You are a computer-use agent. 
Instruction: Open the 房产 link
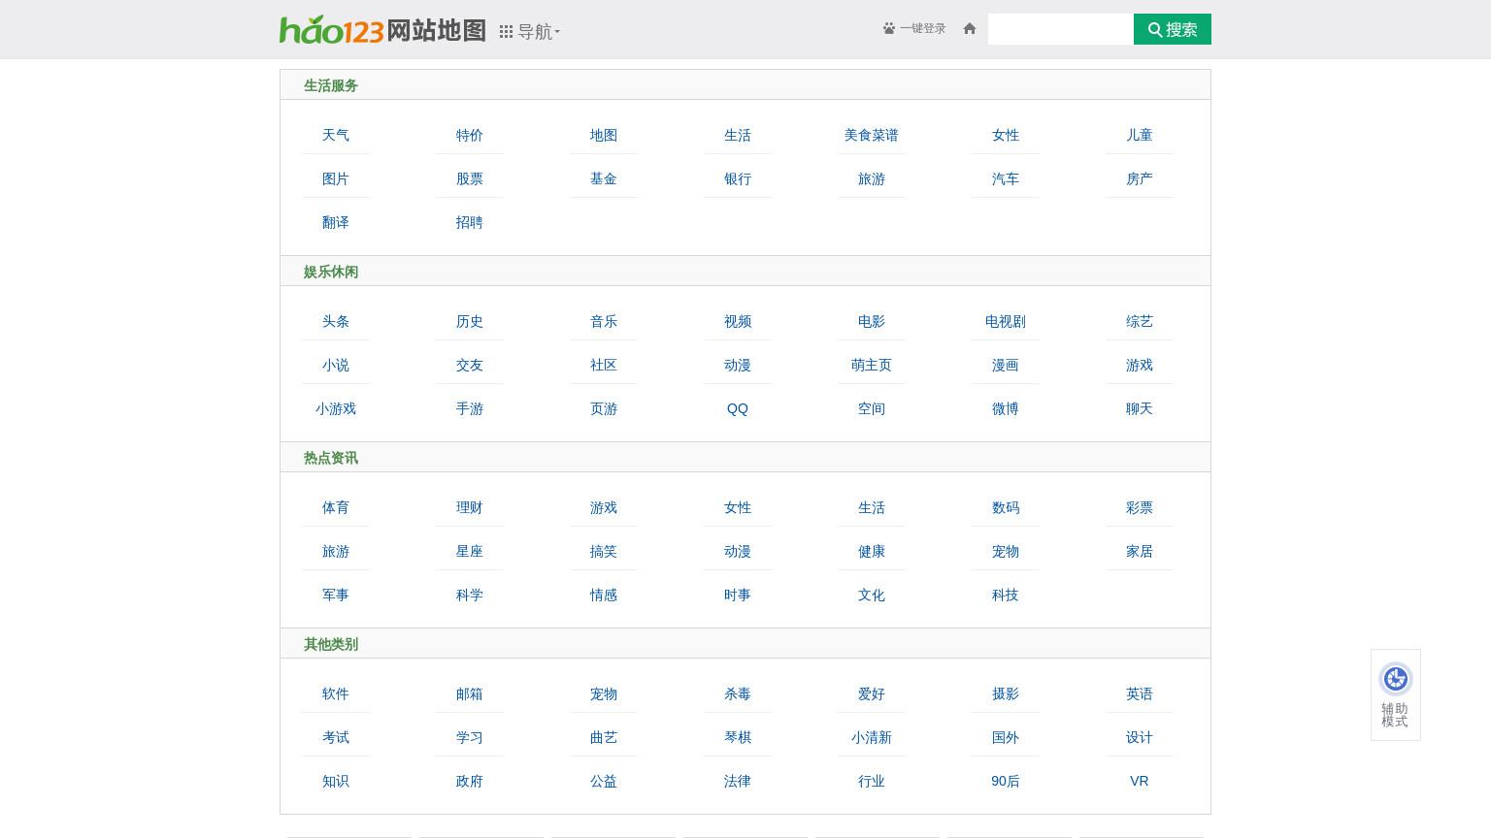pos(1140,178)
